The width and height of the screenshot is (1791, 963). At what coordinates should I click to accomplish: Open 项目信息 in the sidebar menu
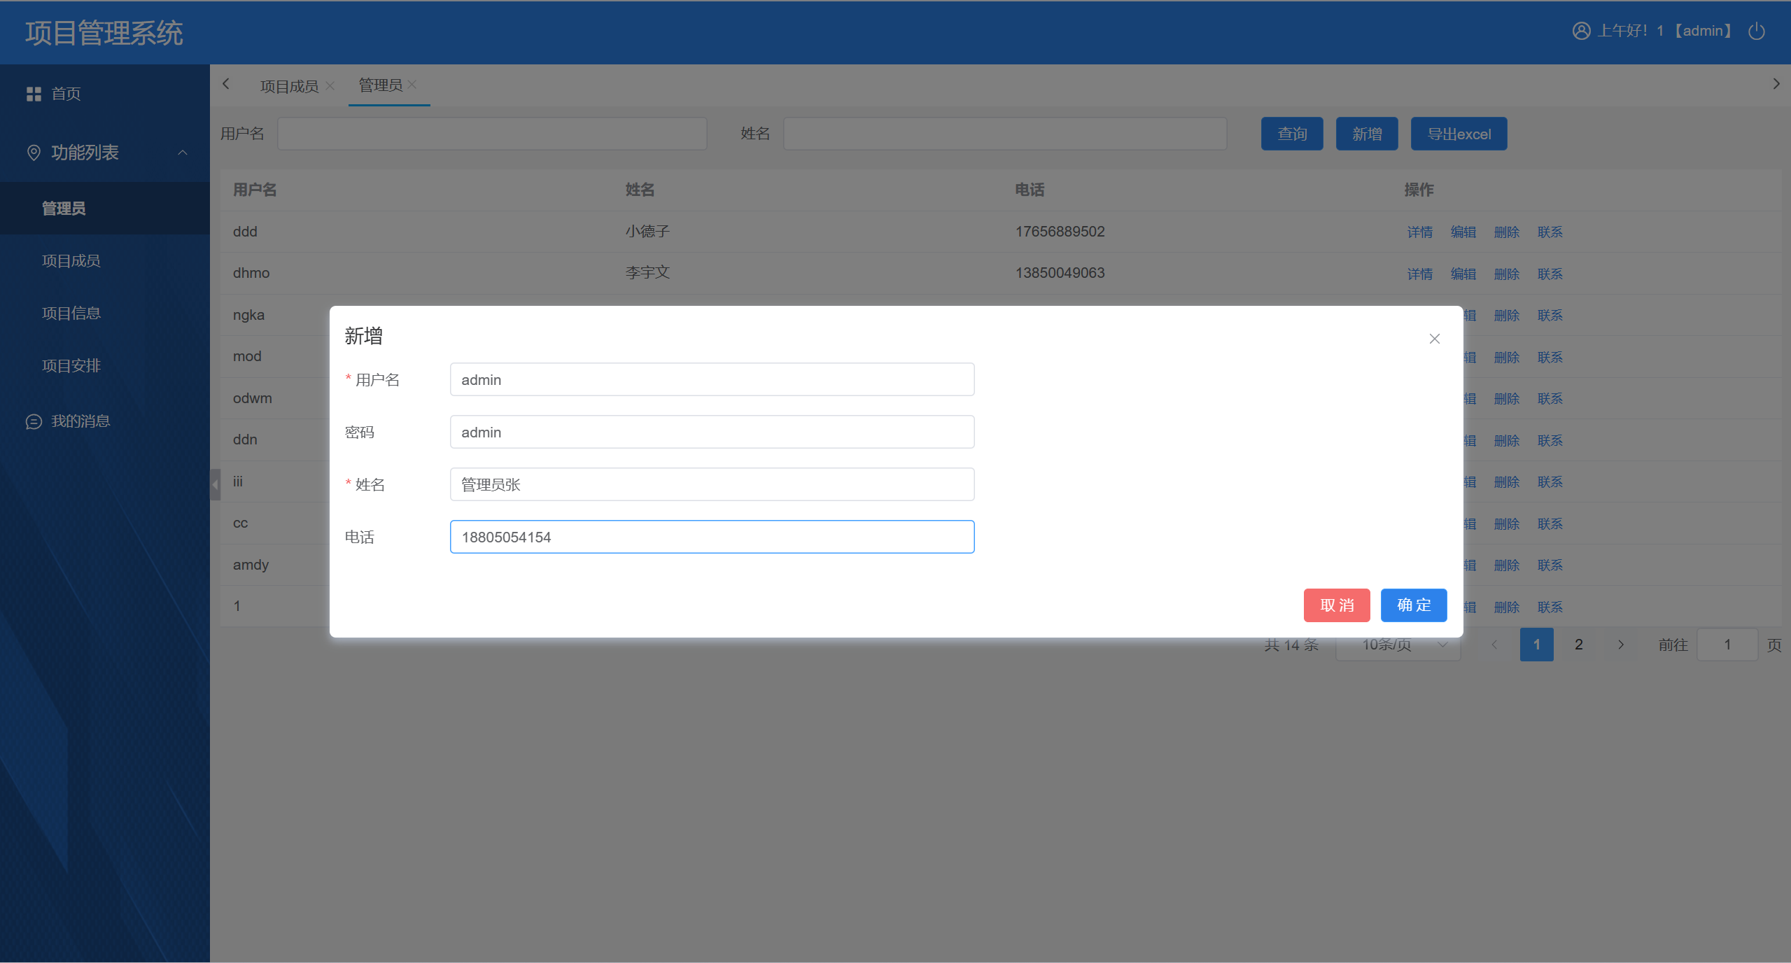71,313
